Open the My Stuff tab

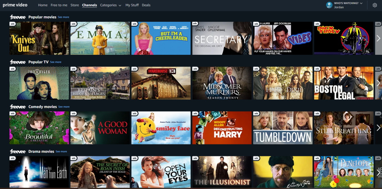tap(132, 5)
